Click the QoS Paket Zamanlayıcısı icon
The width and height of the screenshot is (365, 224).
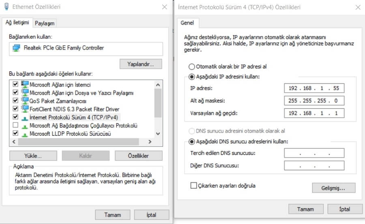point(25,101)
